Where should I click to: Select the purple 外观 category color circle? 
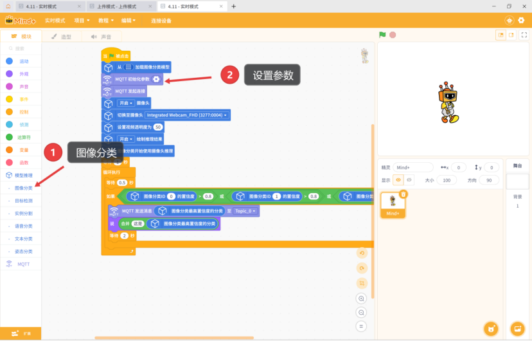(x=9, y=74)
